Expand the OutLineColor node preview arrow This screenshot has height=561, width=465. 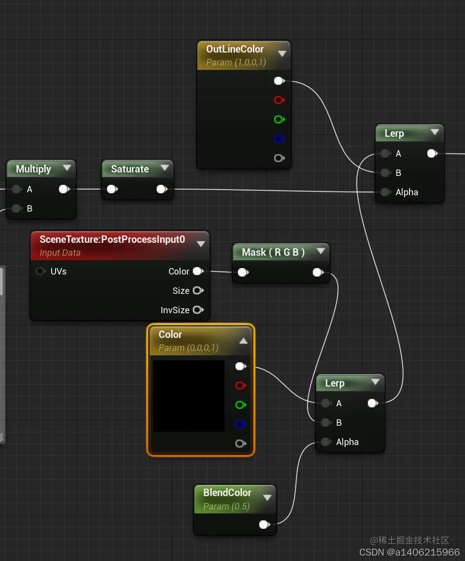pos(282,54)
